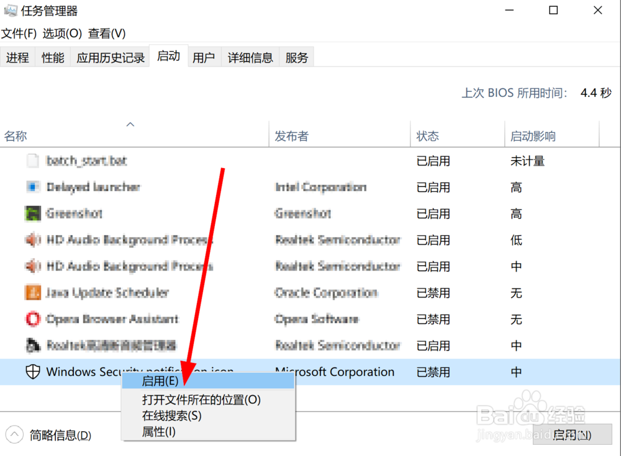621x456 pixels.
Task: Open the 选项(O) menu
Action: click(x=62, y=34)
